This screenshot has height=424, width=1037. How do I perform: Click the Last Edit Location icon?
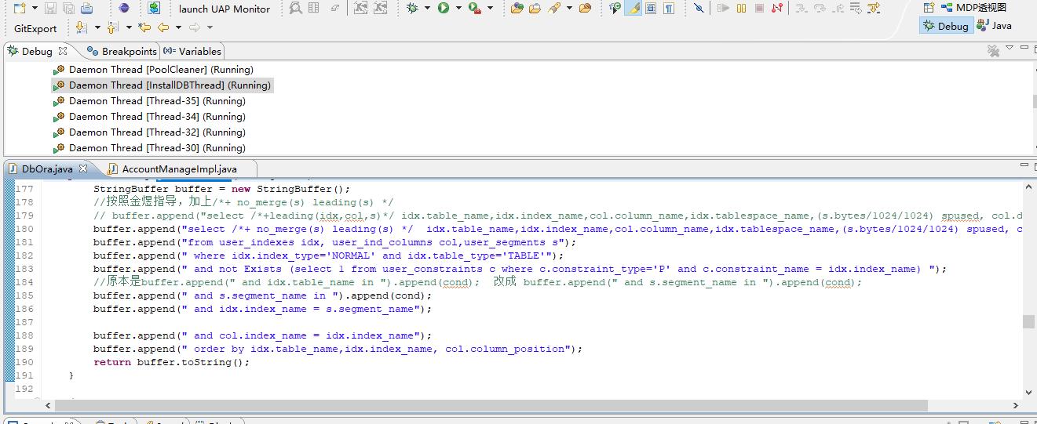[x=144, y=27]
